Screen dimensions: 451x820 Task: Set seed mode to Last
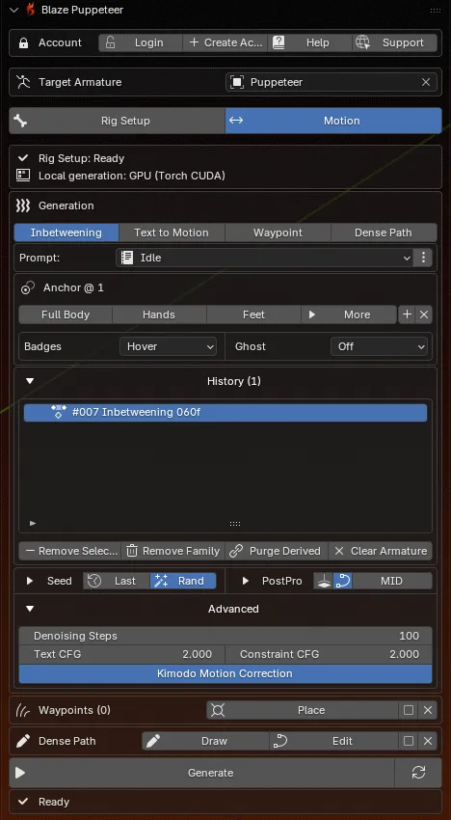[x=117, y=581]
